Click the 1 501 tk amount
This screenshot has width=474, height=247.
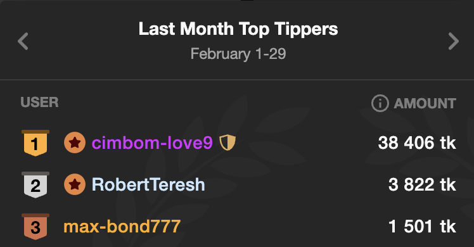pos(422,226)
